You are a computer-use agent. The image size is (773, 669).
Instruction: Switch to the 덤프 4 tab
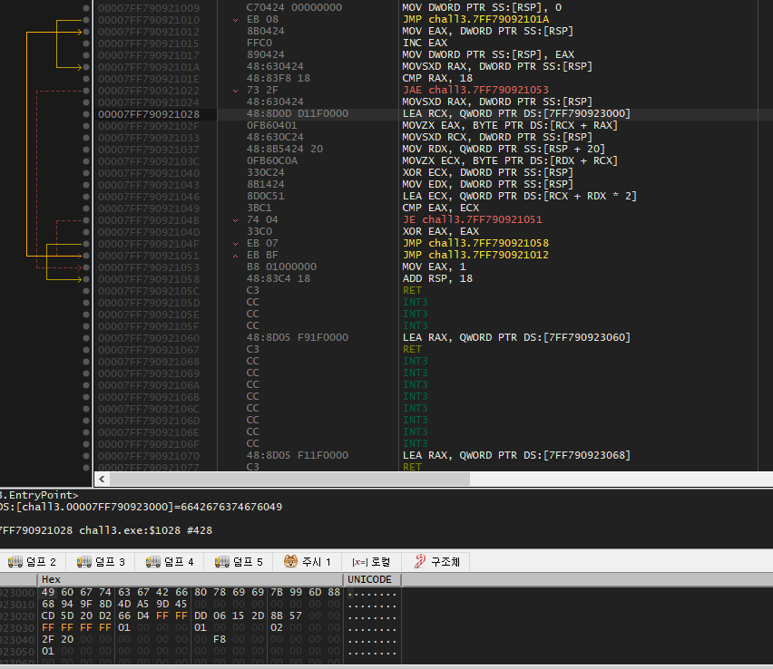click(169, 561)
